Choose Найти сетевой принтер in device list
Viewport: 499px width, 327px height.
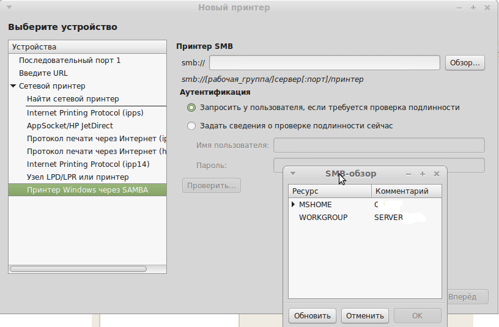coord(73,99)
